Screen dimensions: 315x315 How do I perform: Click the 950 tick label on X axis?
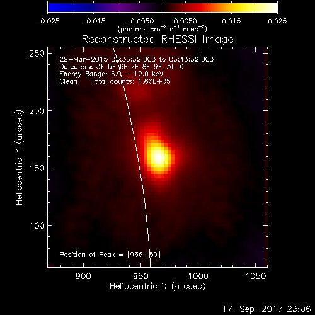pyautogui.click(x=140, y=276)
